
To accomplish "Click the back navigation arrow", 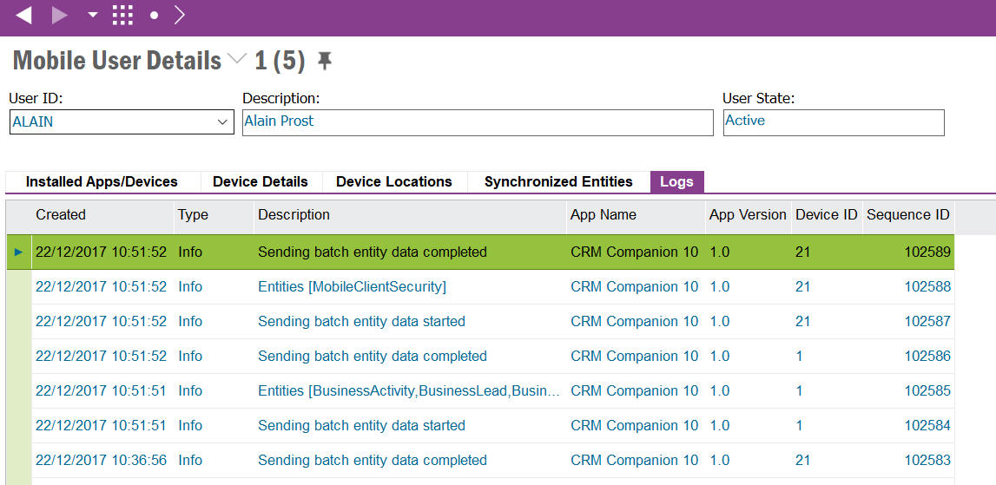I will click(24, 15).
